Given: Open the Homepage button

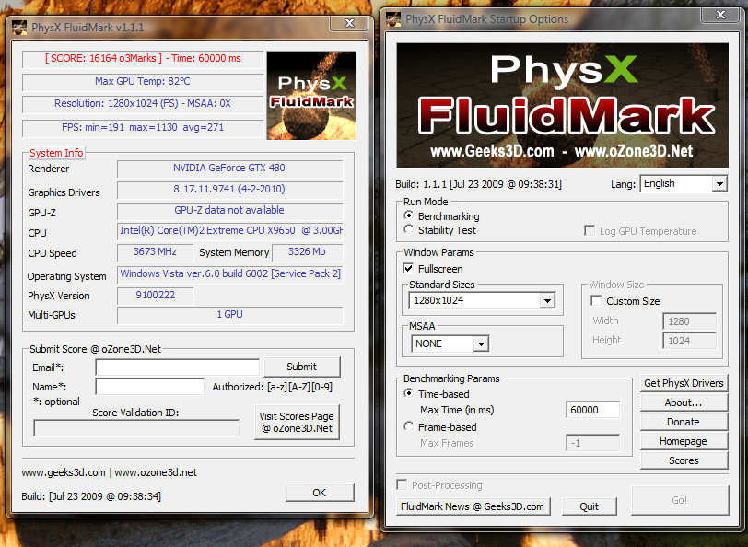Looking at the screenshot, I should coord(684,441).
